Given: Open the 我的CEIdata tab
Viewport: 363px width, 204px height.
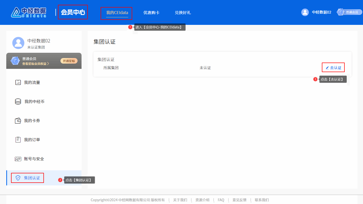Looking at the screenshot, I should click(x=117, y=13).
